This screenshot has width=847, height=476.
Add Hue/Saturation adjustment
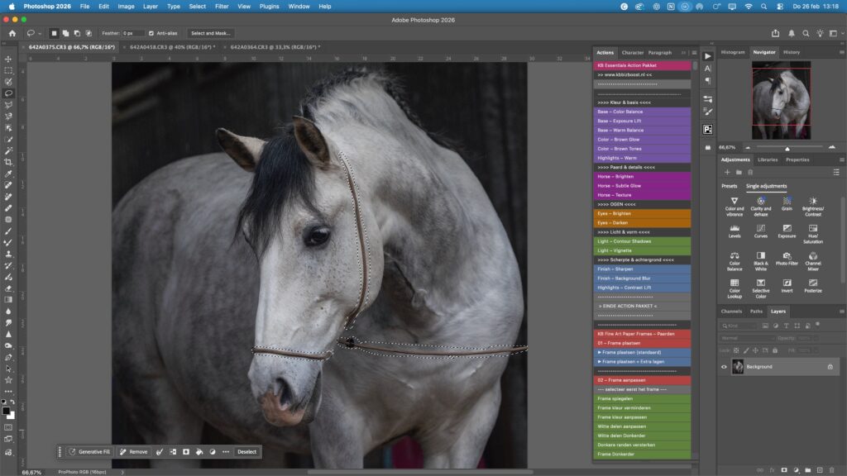tap(812, 229)
